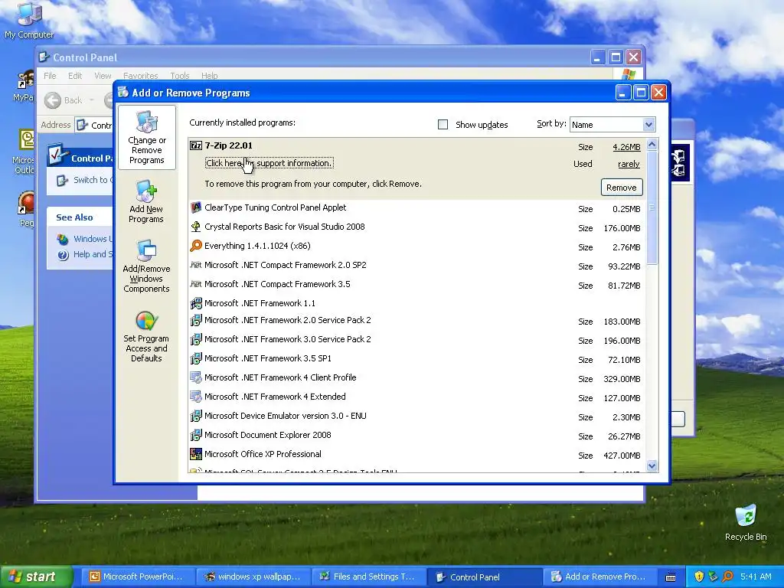Click the on-screen keyboard icon in the taskbar
Viewport: 784px width, 588px height.
click(x=671, y=577)
